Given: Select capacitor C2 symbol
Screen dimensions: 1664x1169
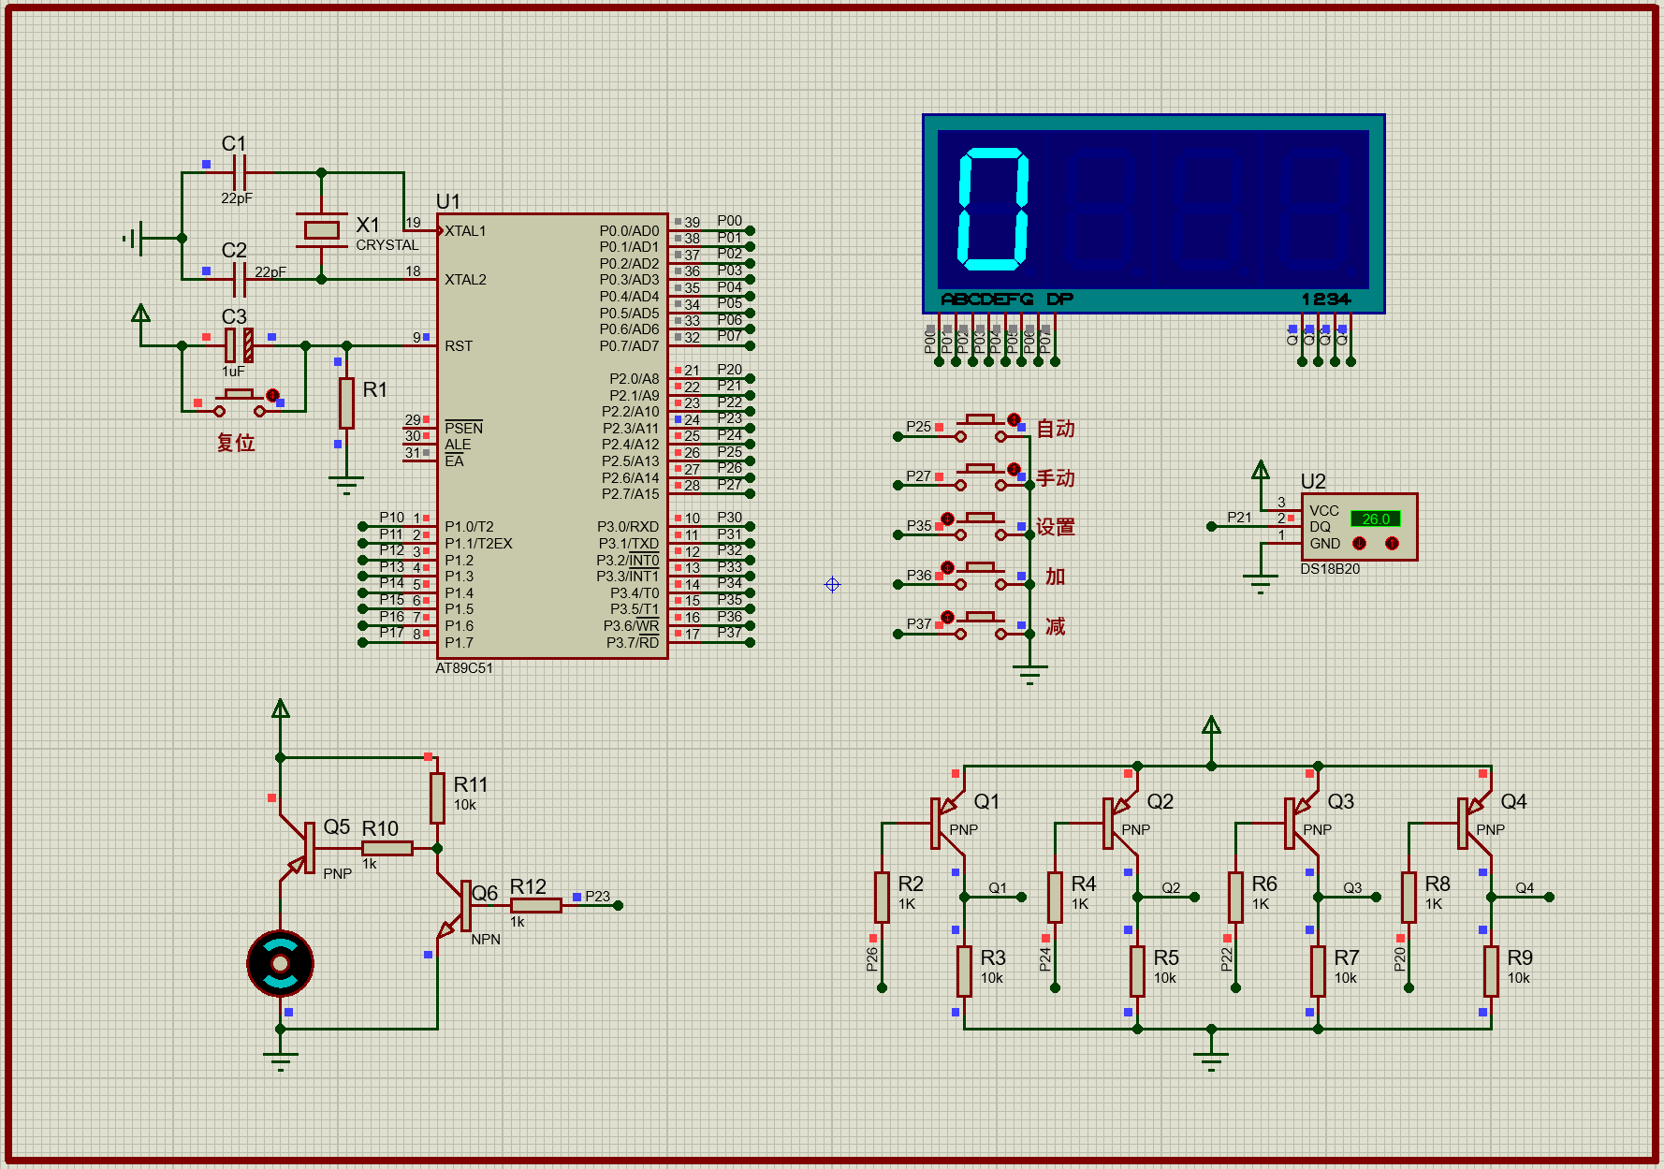Looking at the screenshot, I should click(239, 279).
